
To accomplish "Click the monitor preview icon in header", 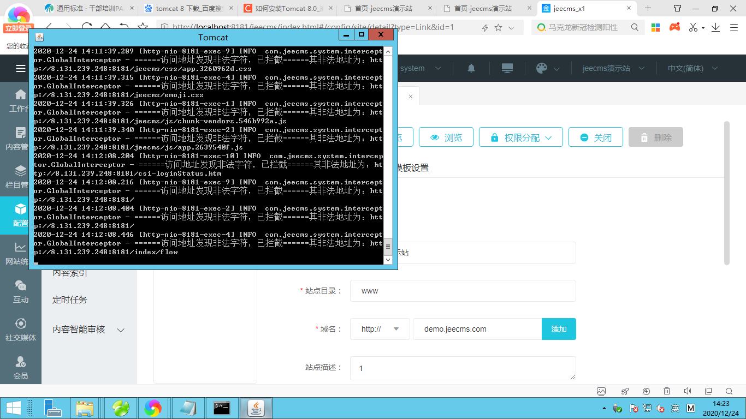I will click(507, 68).
